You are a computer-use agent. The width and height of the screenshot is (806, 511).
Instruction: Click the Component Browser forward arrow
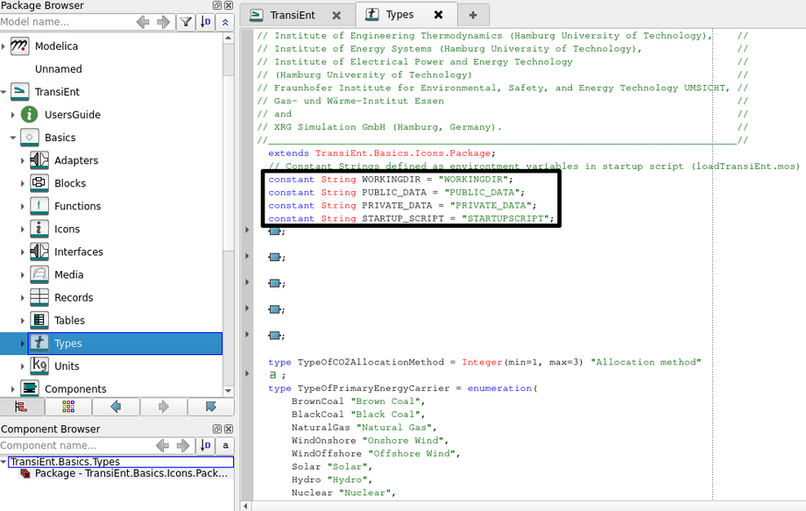(x=183, y=445)
